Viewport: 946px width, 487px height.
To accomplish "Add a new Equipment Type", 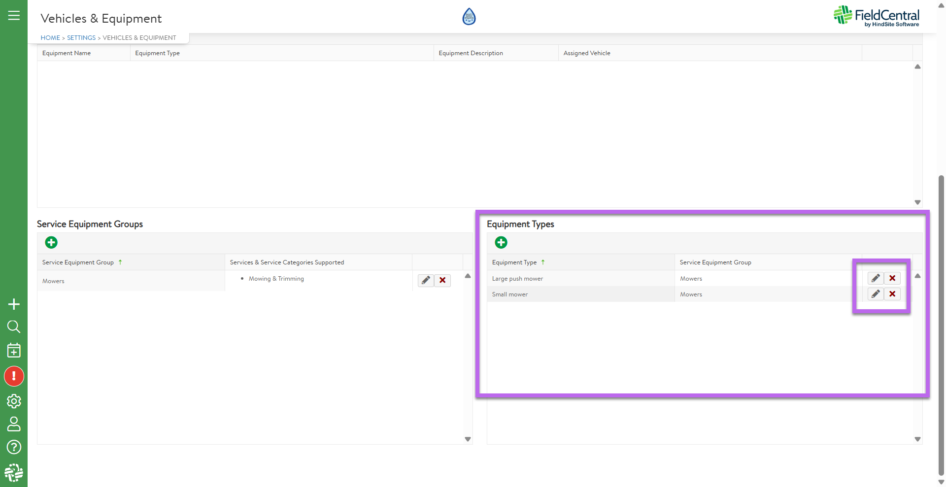I will pos(501,242).
